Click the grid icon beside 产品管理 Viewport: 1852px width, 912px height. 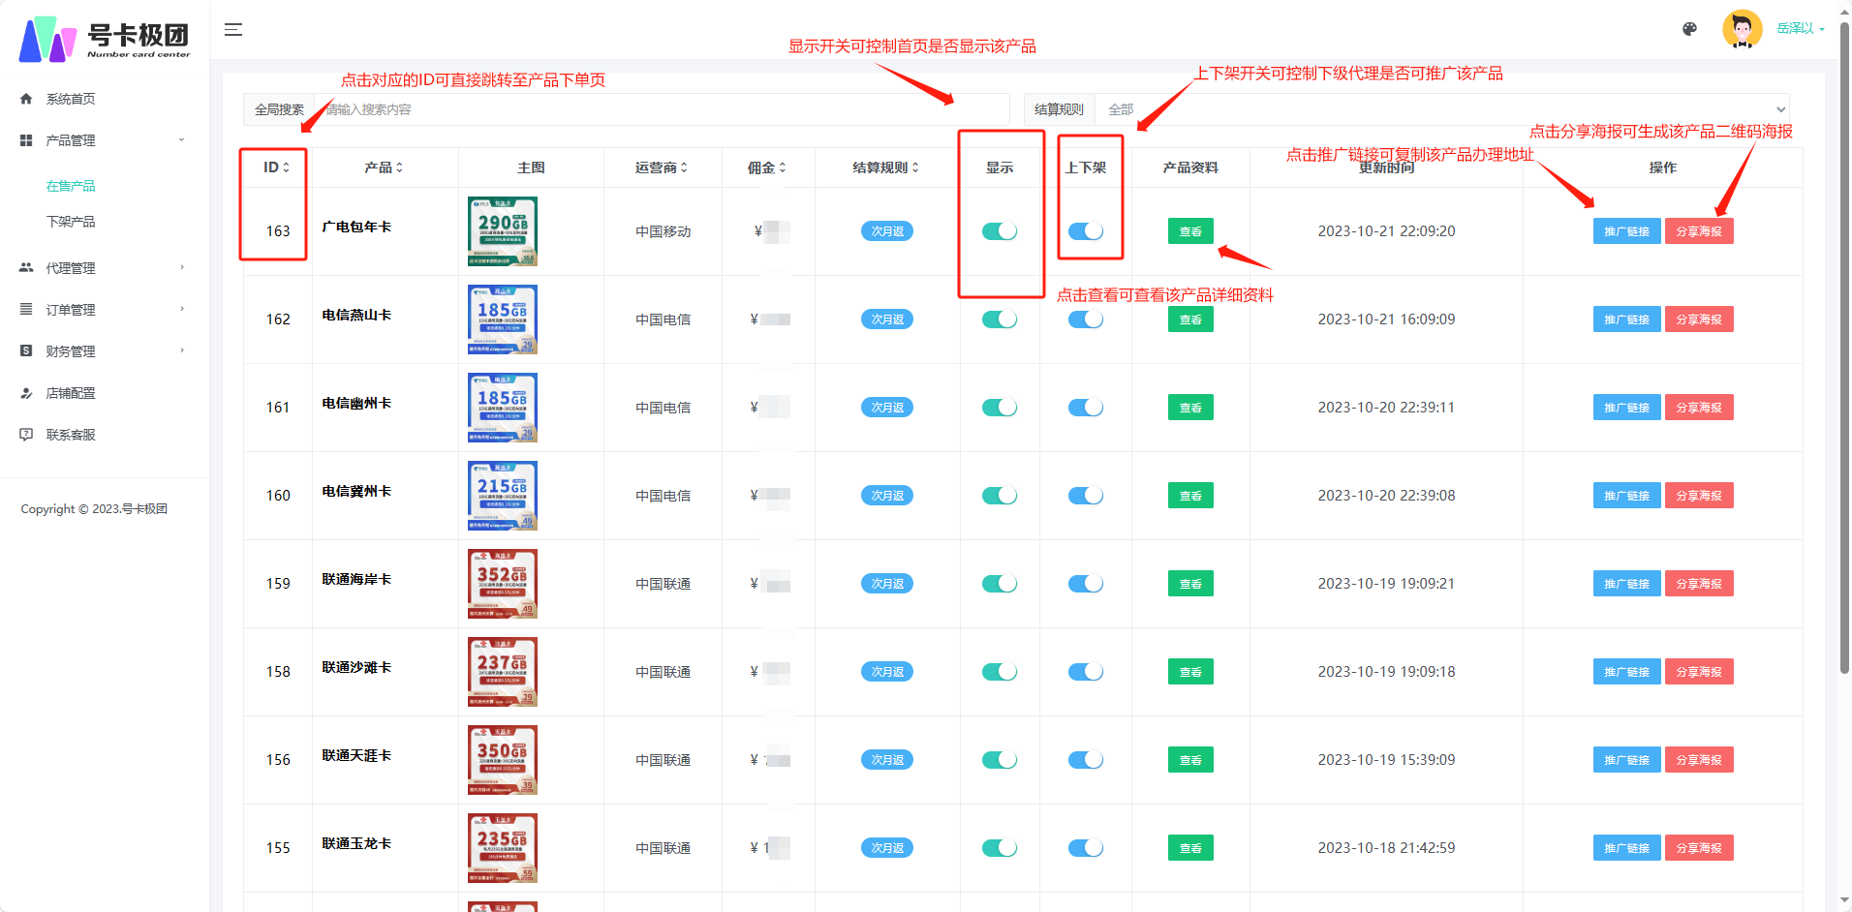pos(26,140)
